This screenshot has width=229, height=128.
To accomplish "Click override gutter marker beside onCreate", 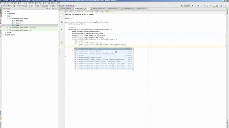I will coord(62,30).
